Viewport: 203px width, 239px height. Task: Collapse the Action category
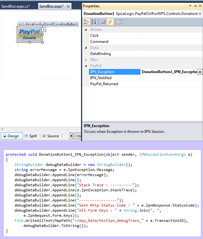[x=86, y=30]
